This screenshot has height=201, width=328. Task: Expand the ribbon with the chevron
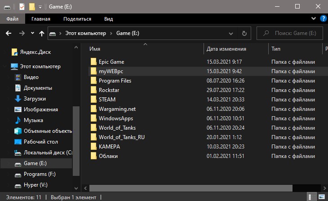313,18
